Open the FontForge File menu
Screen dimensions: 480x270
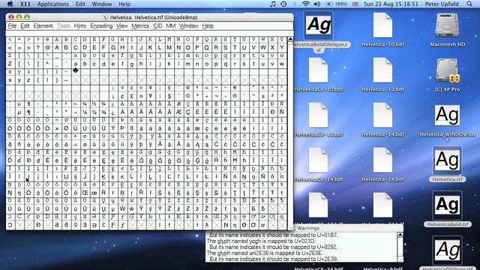tap(12, 26)
